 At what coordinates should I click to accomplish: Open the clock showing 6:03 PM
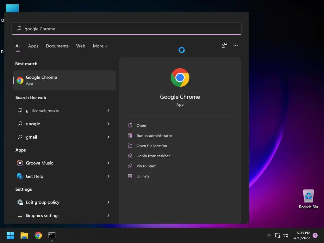(x=302, y=235)
